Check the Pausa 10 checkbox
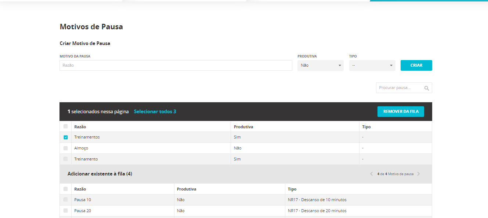This screenshot has height=218, width=488. click(x=66, y=200)
